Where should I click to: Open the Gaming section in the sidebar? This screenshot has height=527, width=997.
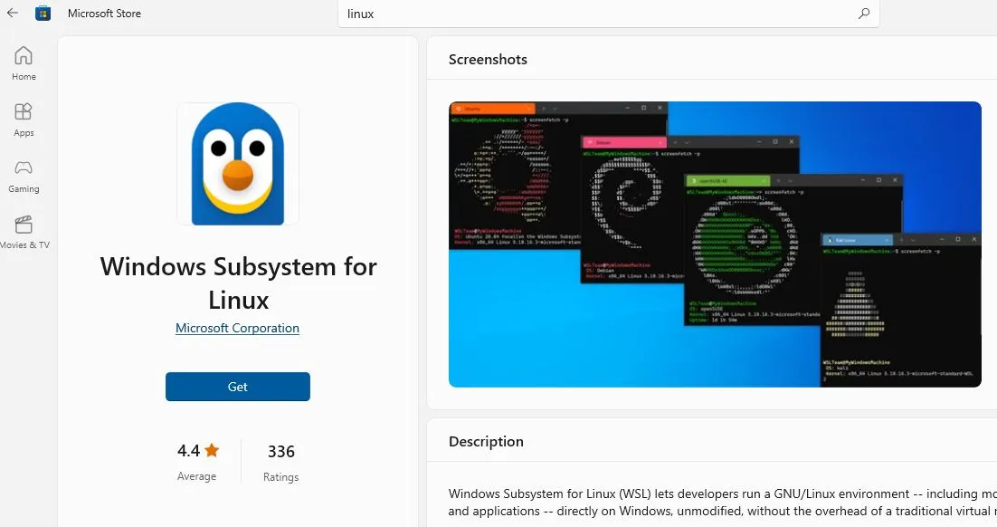[x=24, y=176]
